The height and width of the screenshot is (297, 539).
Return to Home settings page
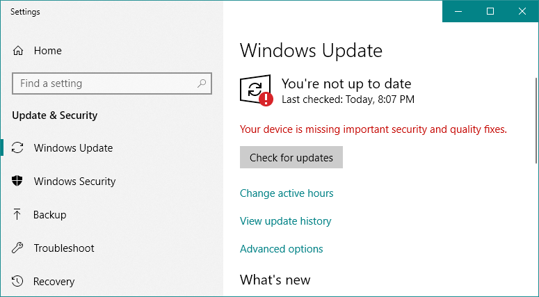[47, 51]
